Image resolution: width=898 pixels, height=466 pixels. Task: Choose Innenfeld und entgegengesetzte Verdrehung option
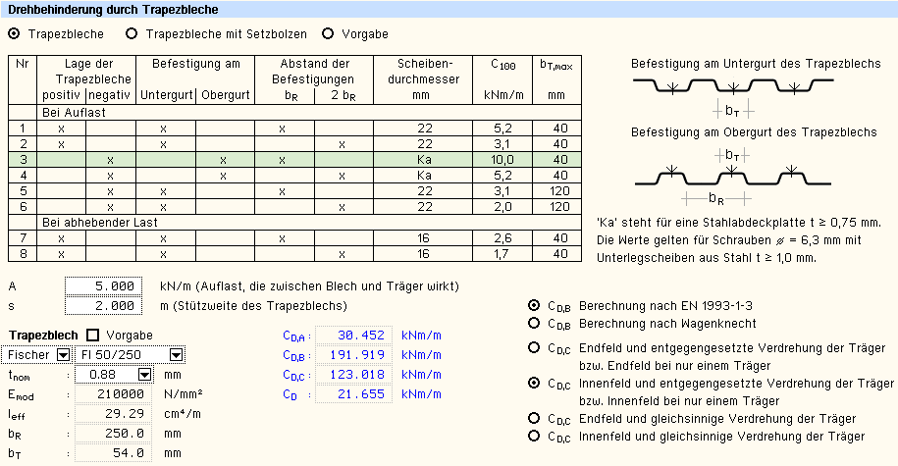(x=534, y=383)
